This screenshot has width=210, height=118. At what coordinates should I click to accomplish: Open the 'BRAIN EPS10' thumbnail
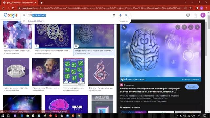66,104
